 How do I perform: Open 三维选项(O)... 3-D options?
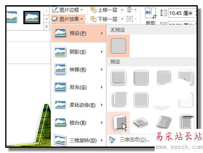(x=135, y=140)
